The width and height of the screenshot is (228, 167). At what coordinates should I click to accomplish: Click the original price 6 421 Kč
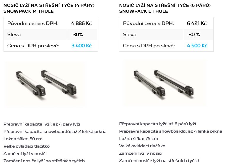tap(197, 23)
